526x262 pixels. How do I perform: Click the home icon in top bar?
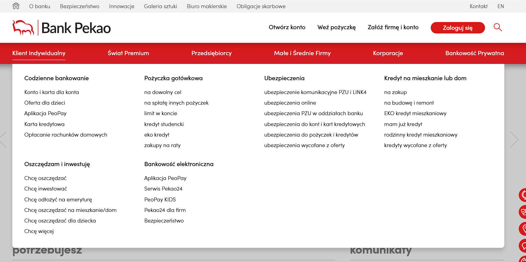[16, 6]
